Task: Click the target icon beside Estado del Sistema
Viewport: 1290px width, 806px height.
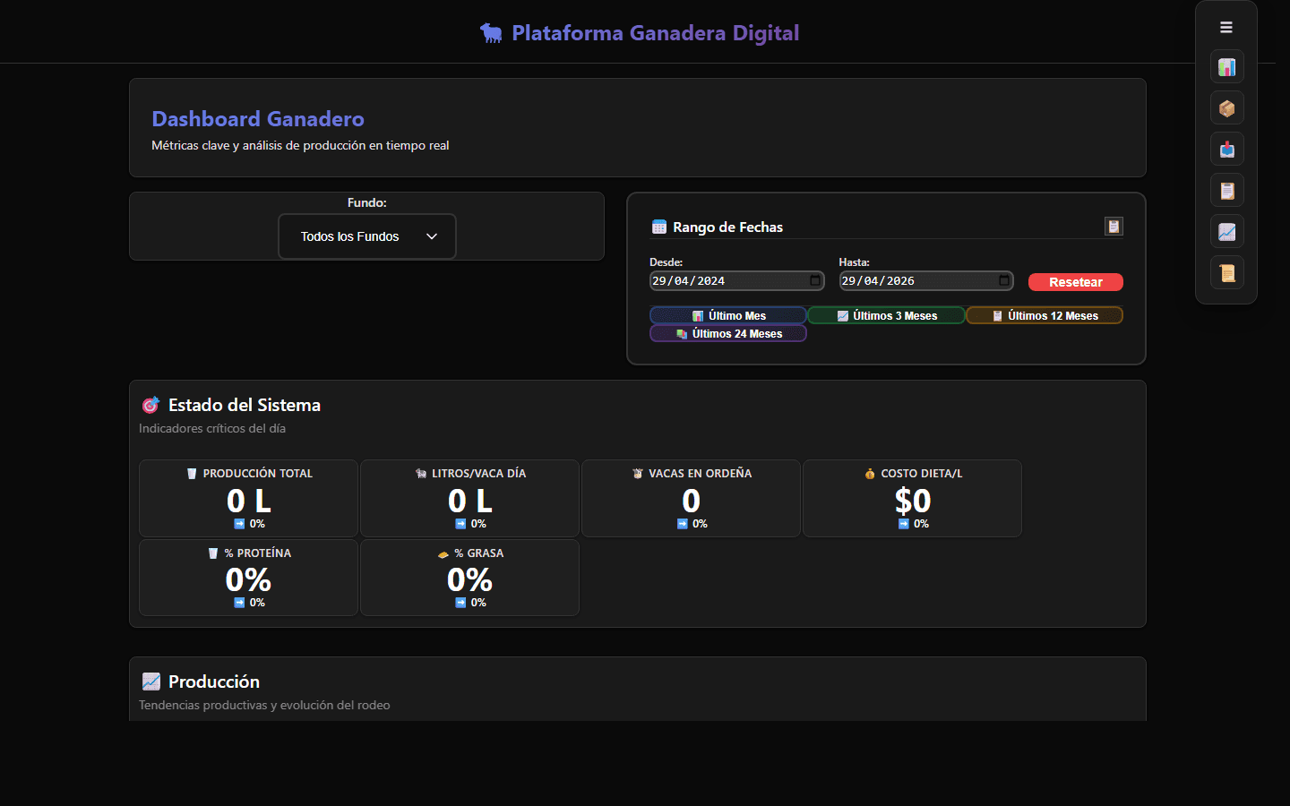Action: (x=150, y=406)
